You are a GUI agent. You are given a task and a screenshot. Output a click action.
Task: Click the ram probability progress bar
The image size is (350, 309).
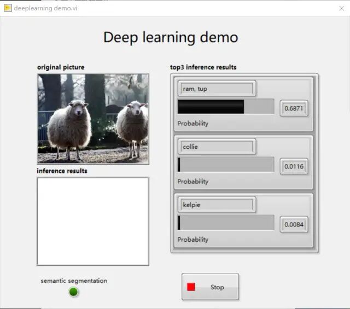point(226,107)
